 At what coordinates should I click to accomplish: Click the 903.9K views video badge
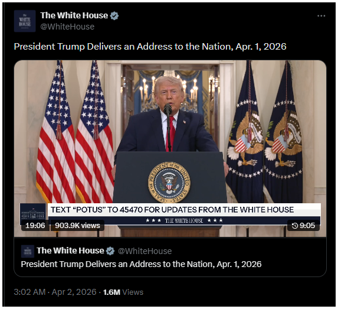[x=77, y=226]
